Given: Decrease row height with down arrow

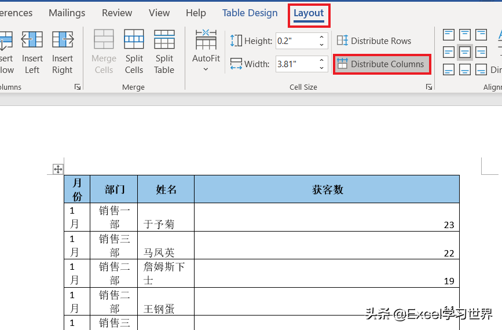Looking at the screenshot, I should (x=322, y=45).
